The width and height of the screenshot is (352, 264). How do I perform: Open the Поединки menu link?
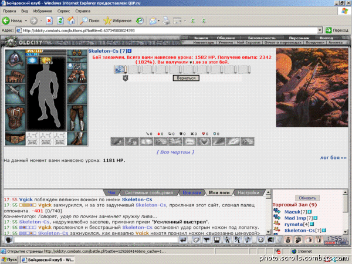314,42
